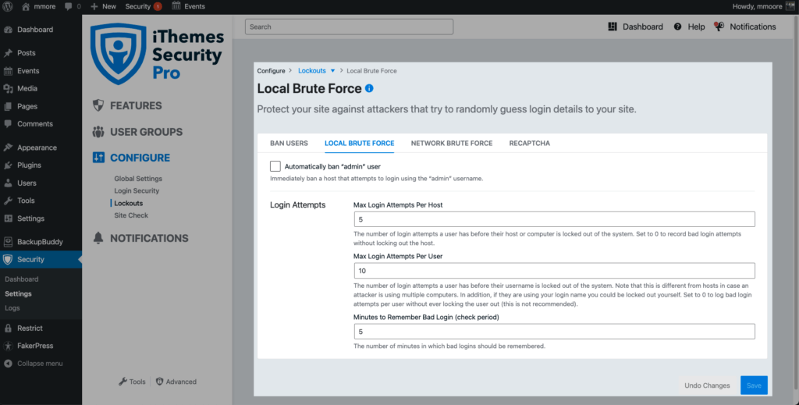Click the Users person icon

click(x=8, y=183)
